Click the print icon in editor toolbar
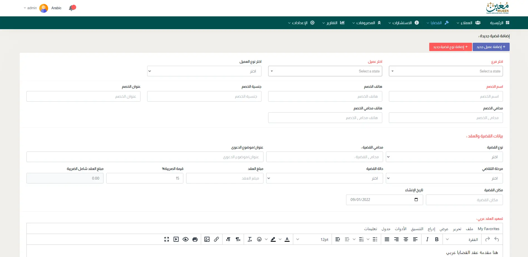528x257 pixels. (195, 240)
